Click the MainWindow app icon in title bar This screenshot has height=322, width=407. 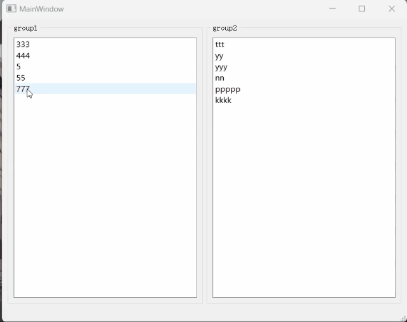tap(11, 9)
